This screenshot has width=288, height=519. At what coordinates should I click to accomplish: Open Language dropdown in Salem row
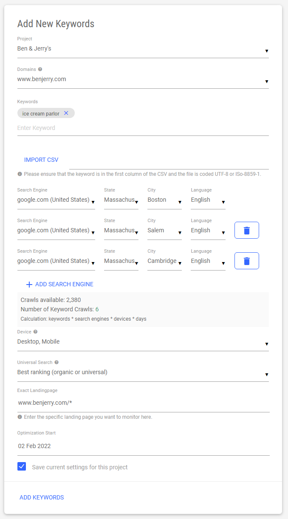208,231
